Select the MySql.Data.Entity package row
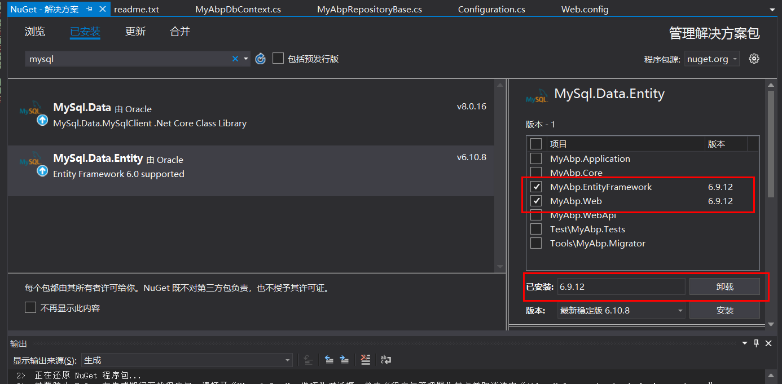 251,171
